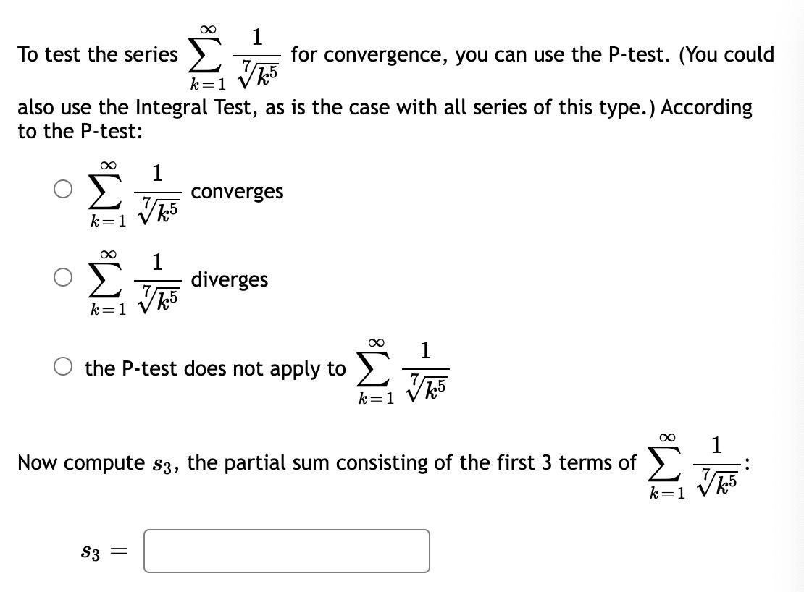804x592 pixels.
Task: Click the "to the P-test:" line
Action: (80, 131)
